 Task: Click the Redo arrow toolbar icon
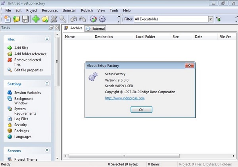coord(83,19)
